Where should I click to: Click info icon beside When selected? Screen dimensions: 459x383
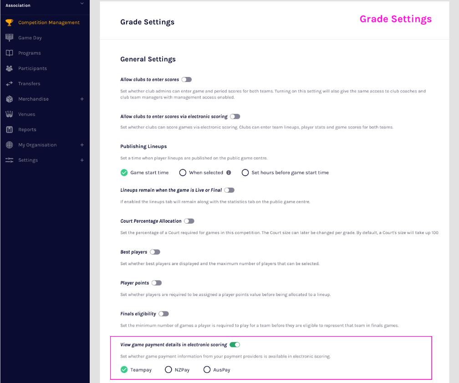click(x=229, y=173)
